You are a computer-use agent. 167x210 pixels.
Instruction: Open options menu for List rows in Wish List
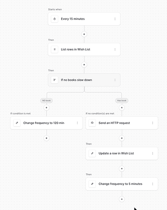pyautogui.click(x=115, y=50)
